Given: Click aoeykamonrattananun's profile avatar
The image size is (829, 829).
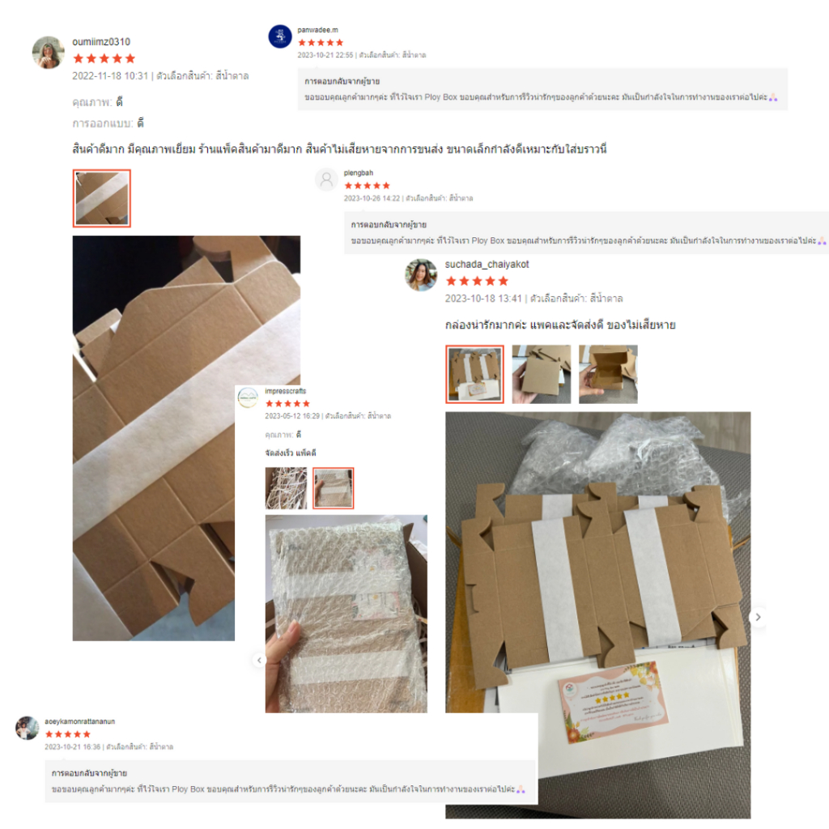Looking at the screenshot, I should (27, 728).
